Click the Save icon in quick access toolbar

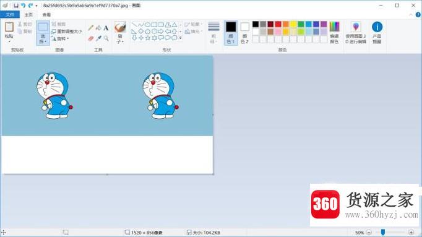point(16,6)
